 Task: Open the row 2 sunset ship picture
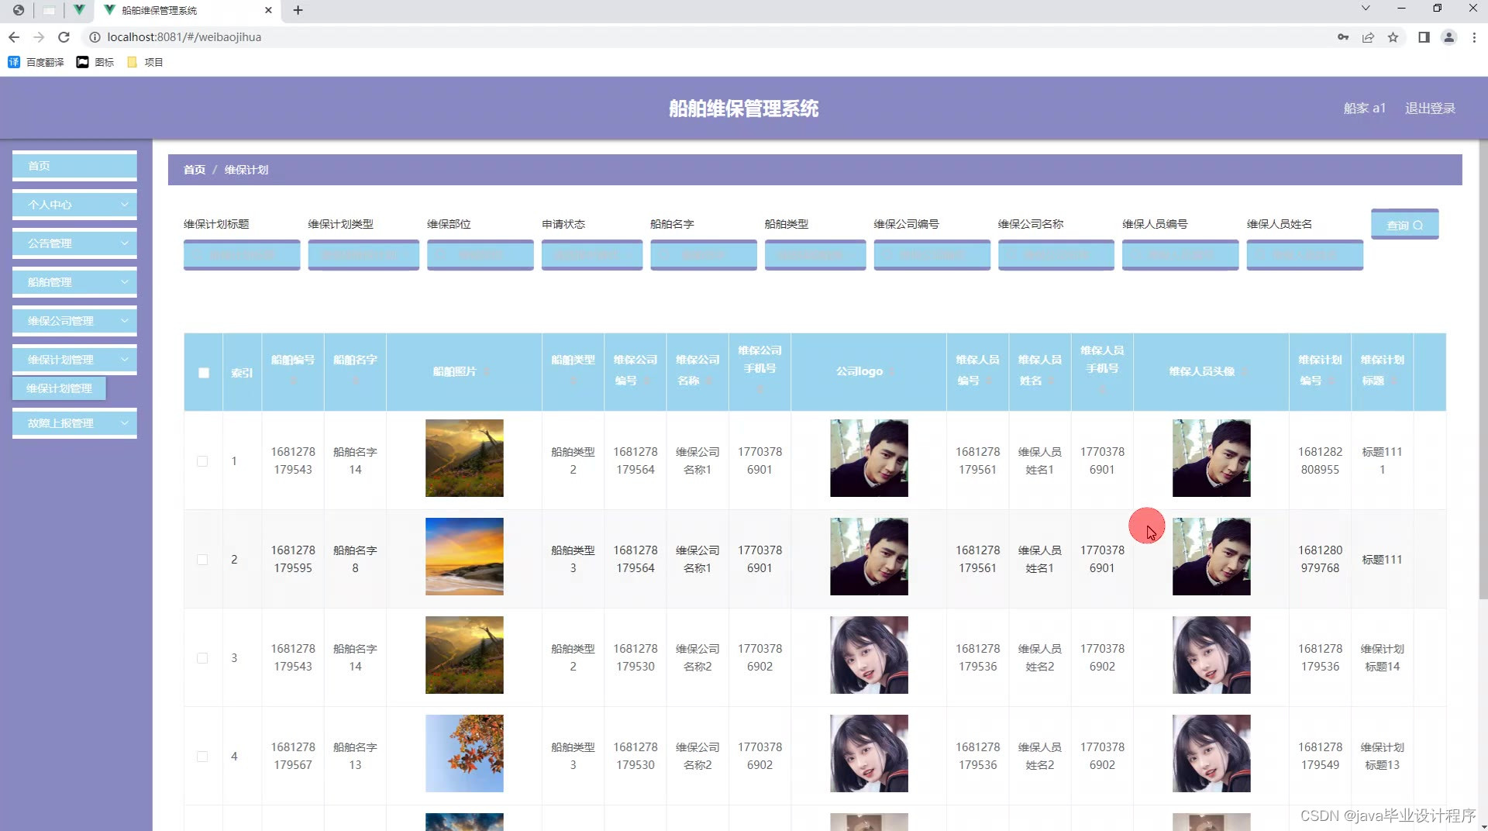464,557
